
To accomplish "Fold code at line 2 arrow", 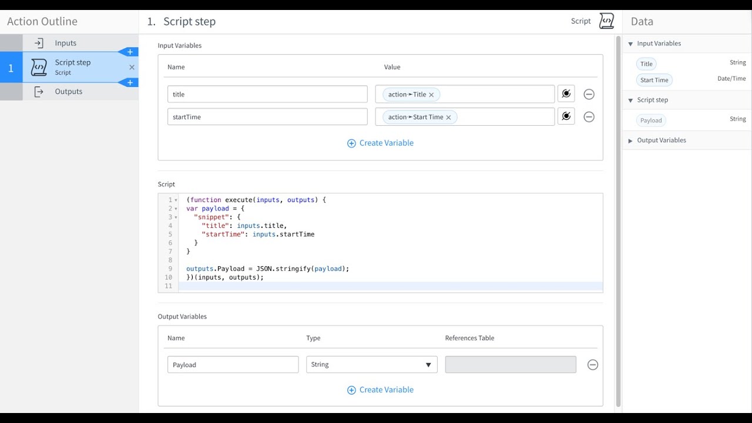I will (x=176, y=209).
